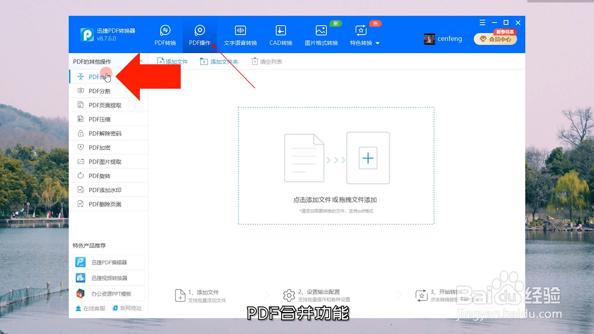Click the file drop area to add files
594x334 pixels.
pyautogui.click(x=337, y=165)
